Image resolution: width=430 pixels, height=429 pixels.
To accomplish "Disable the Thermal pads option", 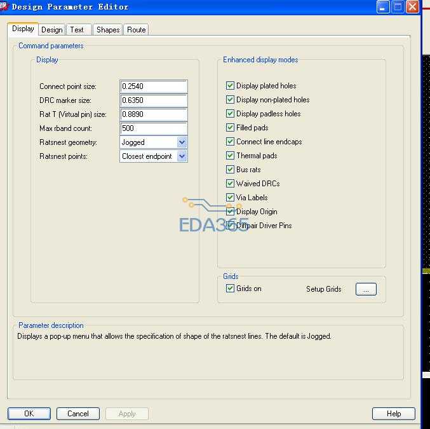I will coord(230,156).
